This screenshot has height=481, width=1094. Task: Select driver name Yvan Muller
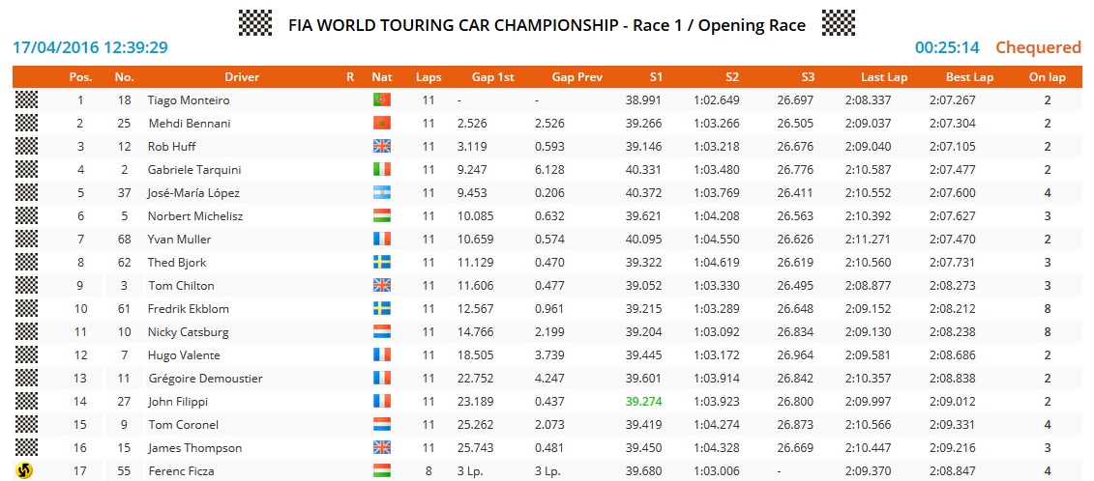(179, 240)
